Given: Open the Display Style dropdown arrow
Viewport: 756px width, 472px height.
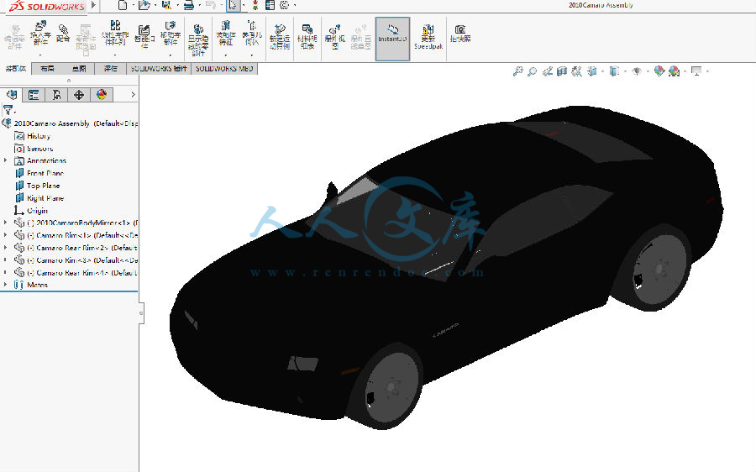Looking at the screenshot, I should (x=625, y=72).
